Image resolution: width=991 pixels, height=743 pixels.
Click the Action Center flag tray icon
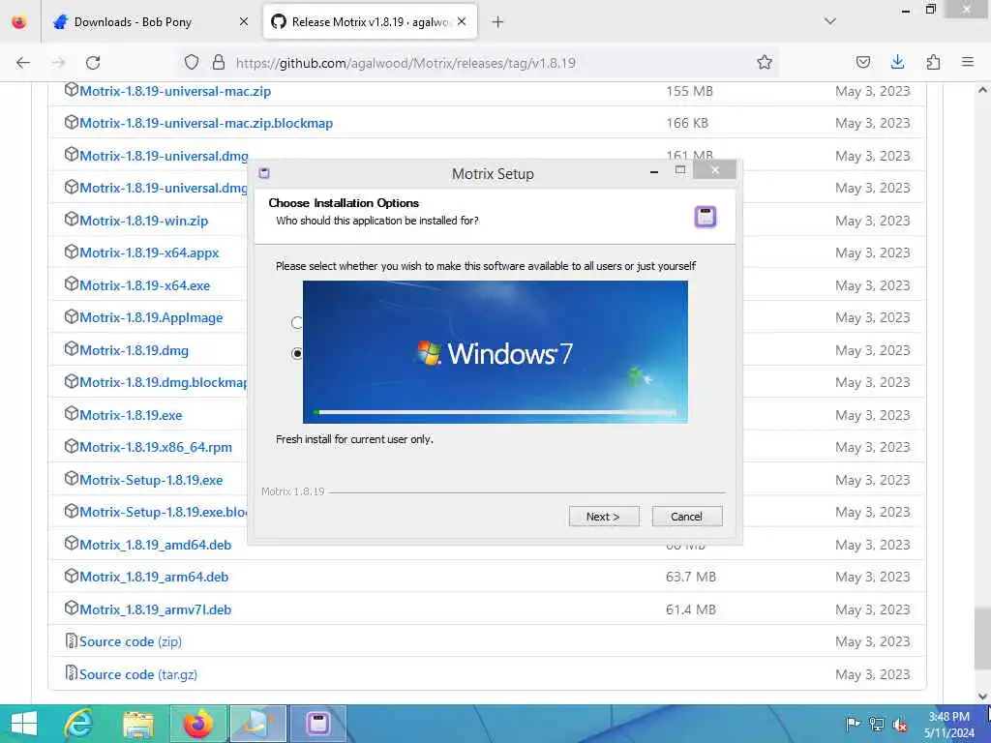pos(854,724)
